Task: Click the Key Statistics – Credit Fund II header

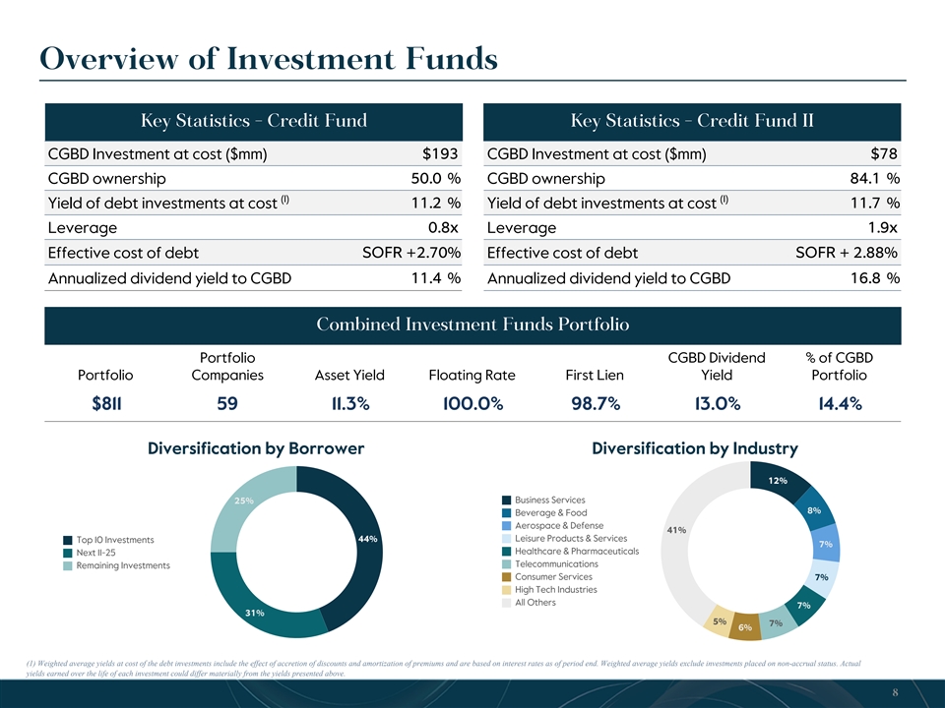Action: (x=691, y=121)
